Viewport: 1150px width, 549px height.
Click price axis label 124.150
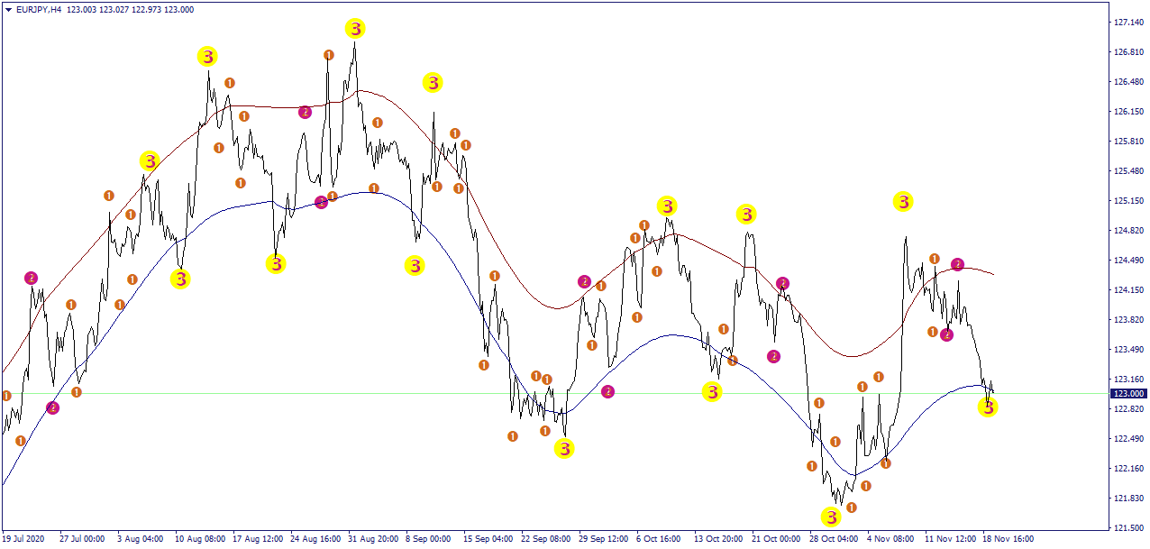tap(1128, 290)
